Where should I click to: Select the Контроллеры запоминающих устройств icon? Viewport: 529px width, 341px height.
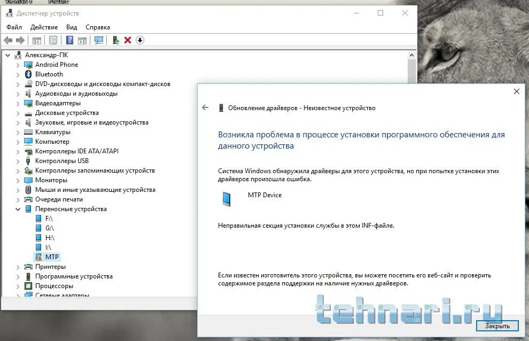(x=28, y=170)
